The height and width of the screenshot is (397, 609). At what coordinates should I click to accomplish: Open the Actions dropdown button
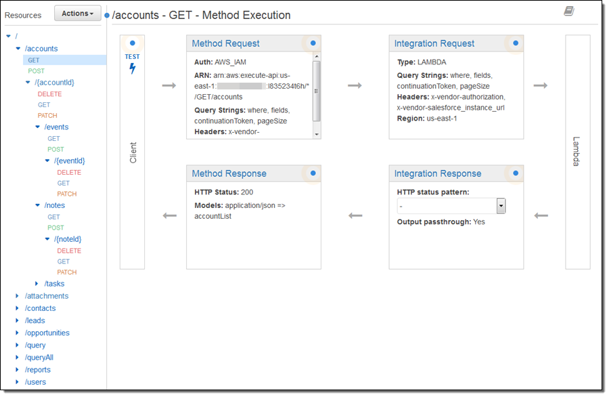tap(77, 14)
